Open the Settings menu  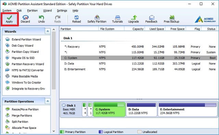[x=62, y=11]
